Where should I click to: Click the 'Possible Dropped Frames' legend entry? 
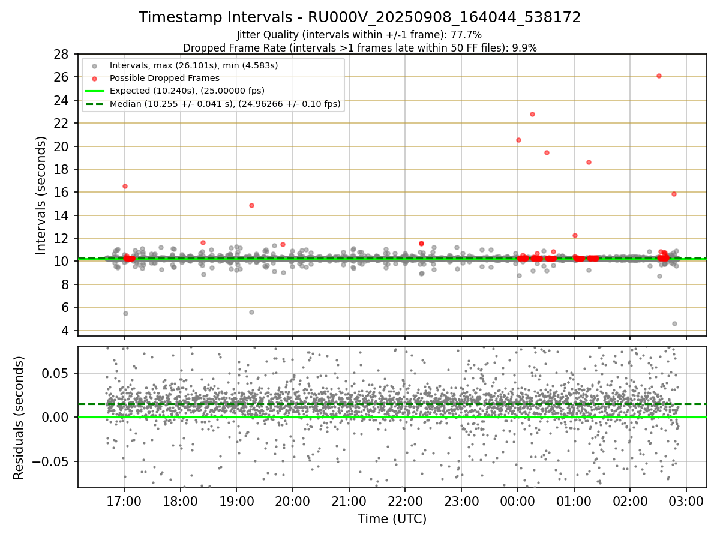[164, 78]
